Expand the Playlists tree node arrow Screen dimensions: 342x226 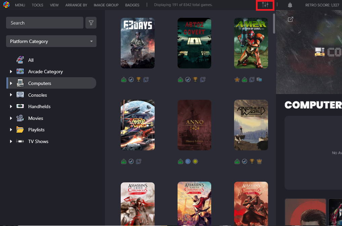[x=11, y=130]
